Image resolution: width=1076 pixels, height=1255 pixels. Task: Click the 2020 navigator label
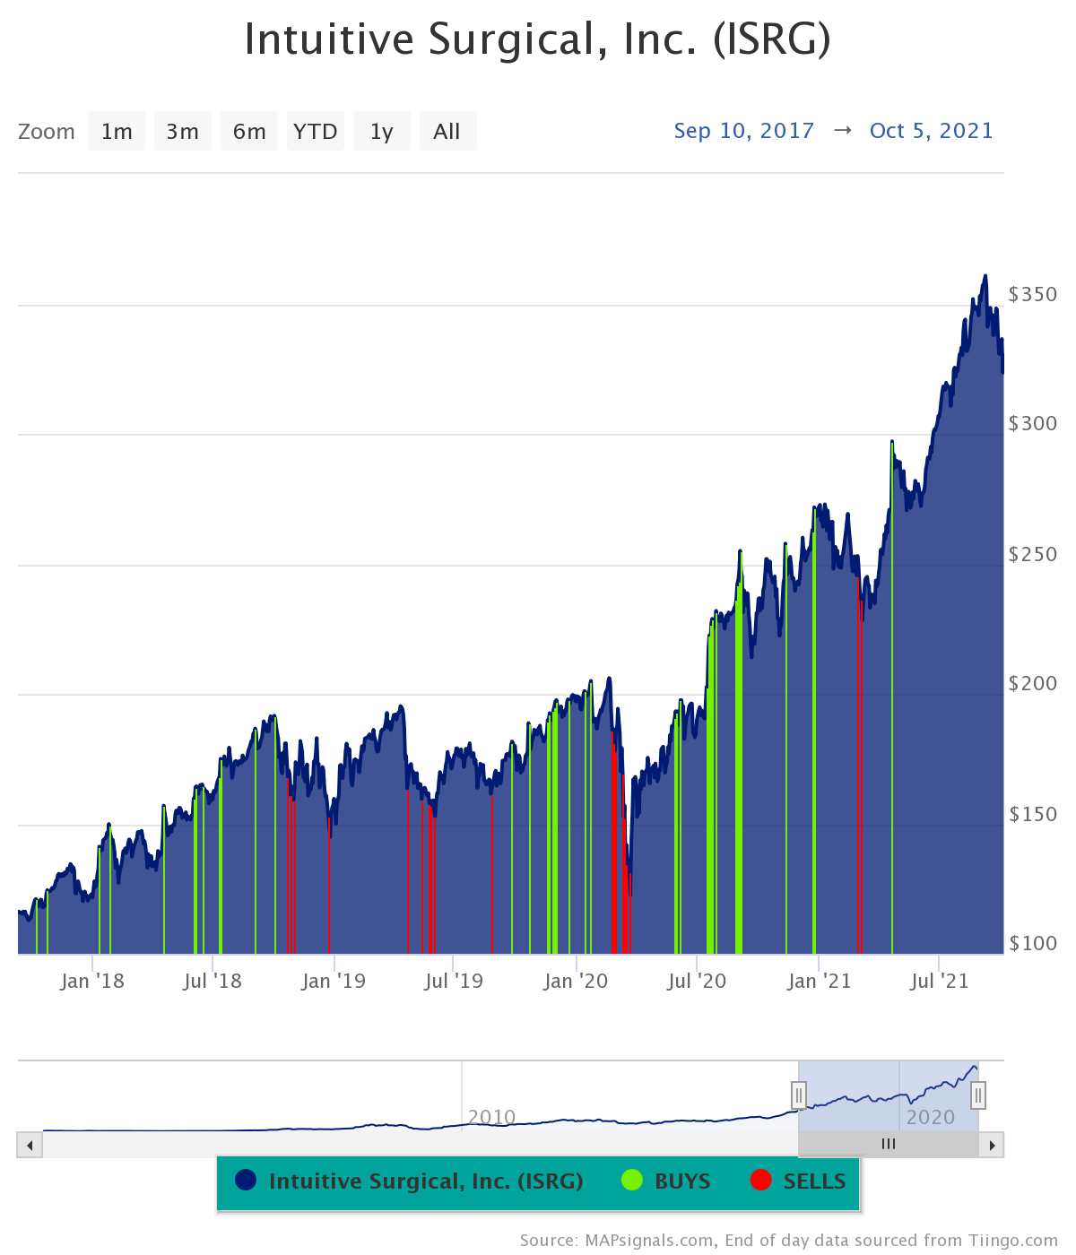click(931, 1117)
